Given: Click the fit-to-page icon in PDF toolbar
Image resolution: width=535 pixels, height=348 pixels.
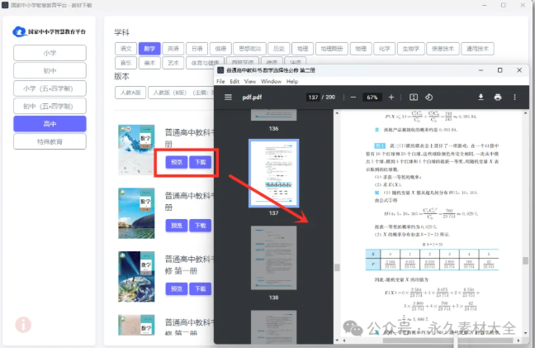Looking at the screenshot, I should pos(414,98).
